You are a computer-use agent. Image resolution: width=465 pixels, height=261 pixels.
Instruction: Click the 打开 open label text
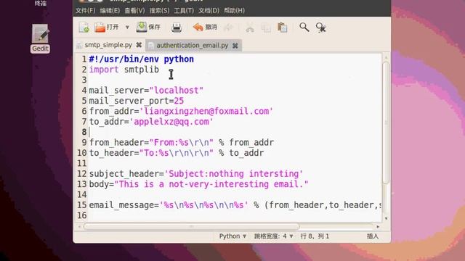point(113,28)
